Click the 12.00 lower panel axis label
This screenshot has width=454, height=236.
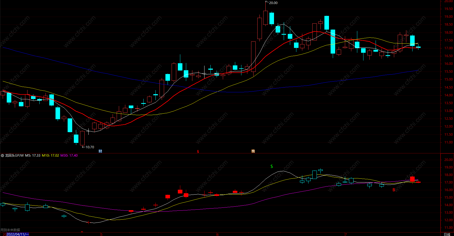pyautogui.click(x=449, y=220)
